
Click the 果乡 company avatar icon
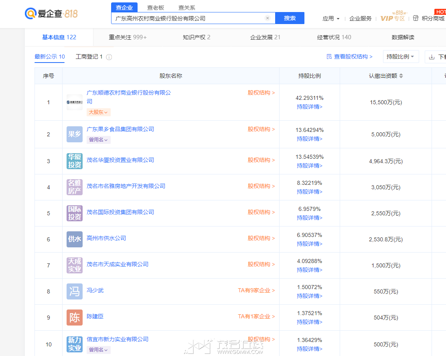[x=75, y=134]
